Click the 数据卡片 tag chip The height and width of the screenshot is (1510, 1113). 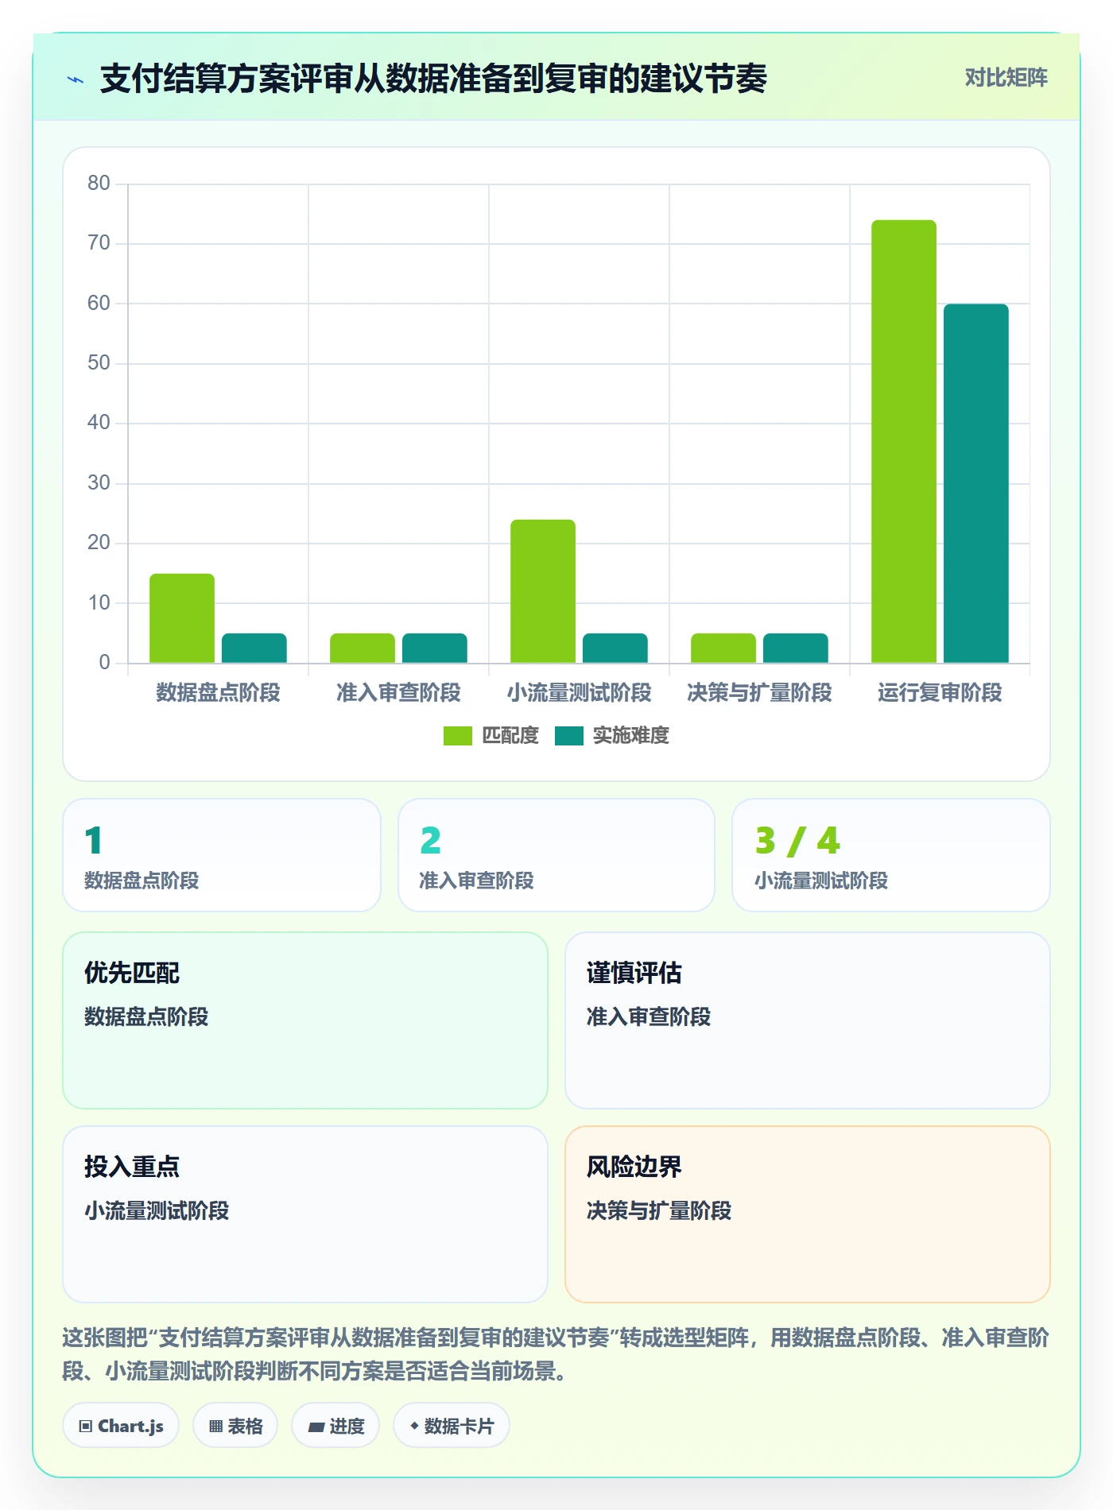click(452, 1426)
